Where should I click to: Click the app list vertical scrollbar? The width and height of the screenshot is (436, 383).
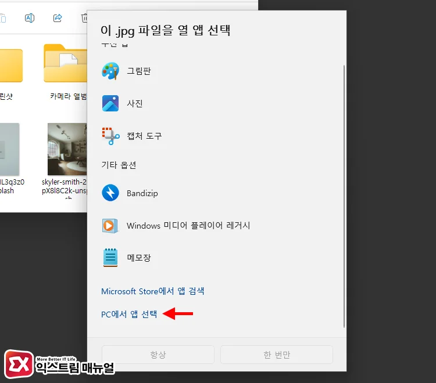344,196
